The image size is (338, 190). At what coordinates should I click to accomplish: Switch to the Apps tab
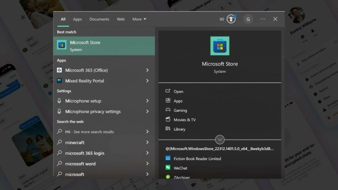click(77, 19)
